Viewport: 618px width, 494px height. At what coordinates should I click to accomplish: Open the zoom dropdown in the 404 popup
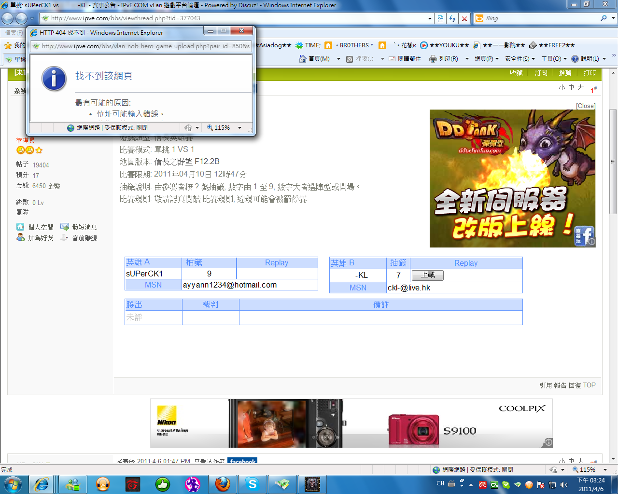[239, 128]
